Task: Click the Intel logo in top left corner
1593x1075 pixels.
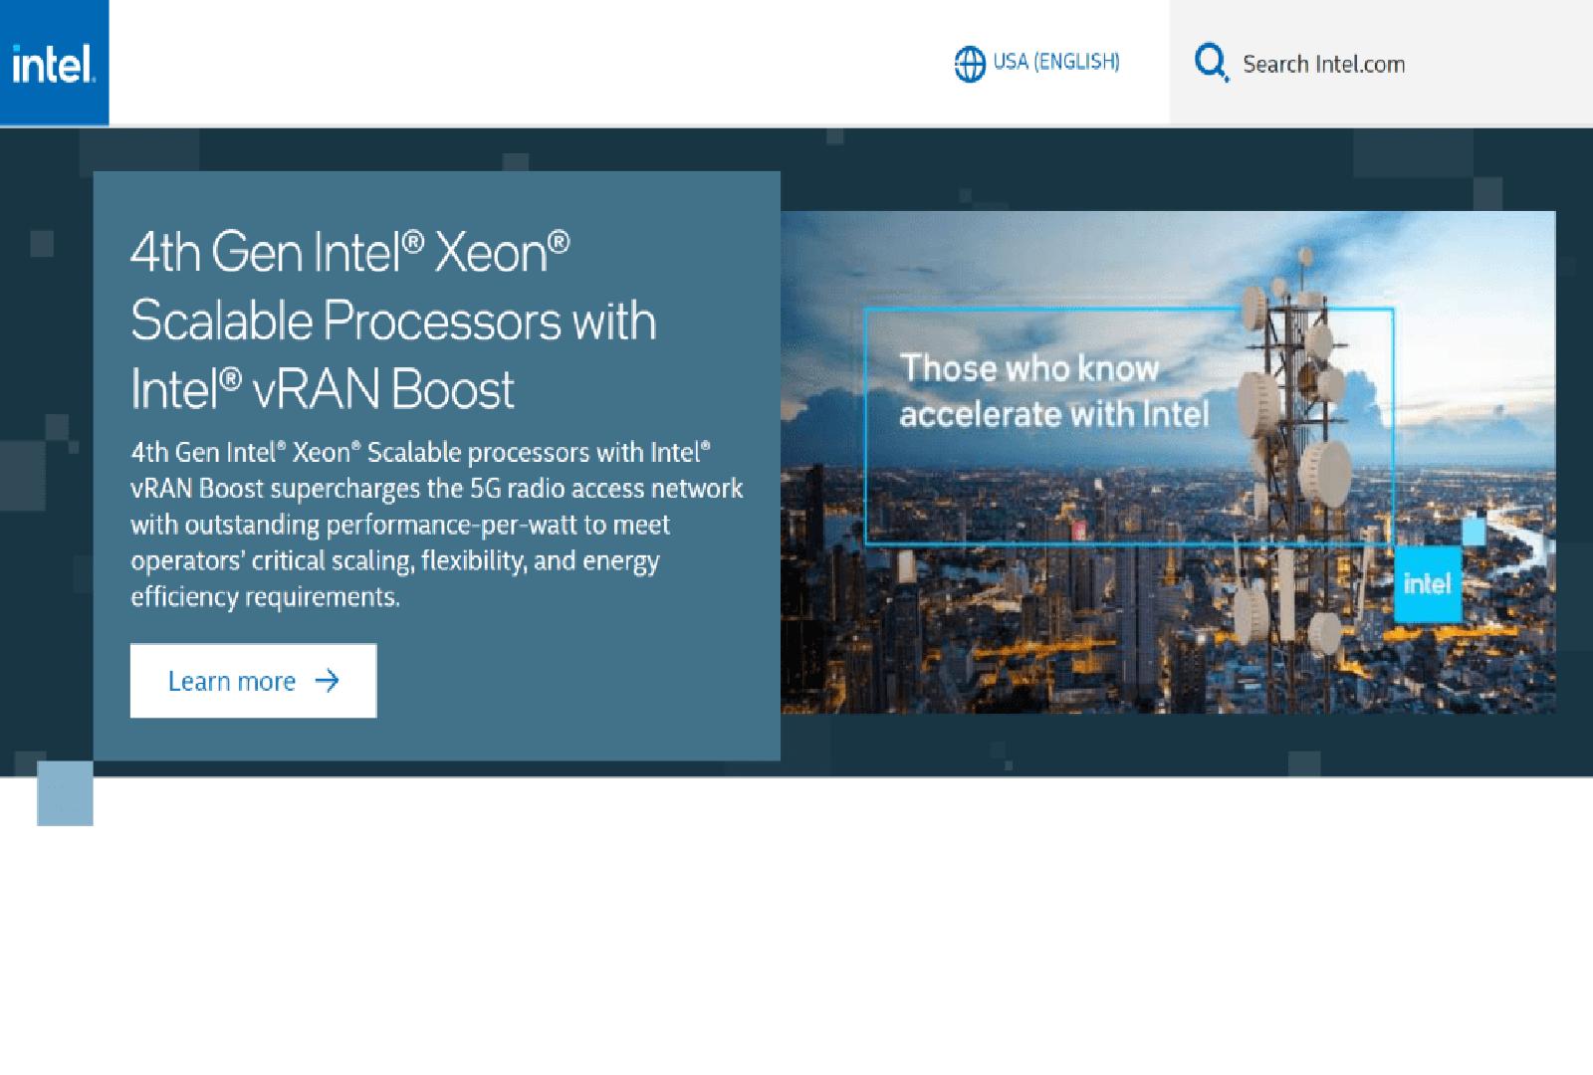Action: coord(55,62)
